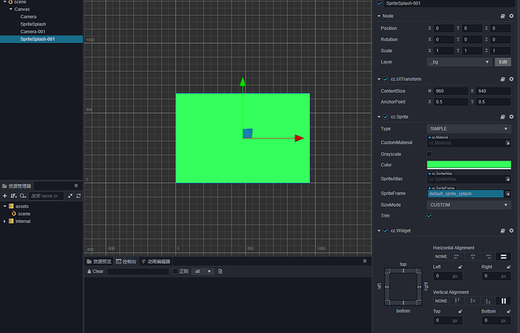Click the SpriteAtlas asset picker icon
The image size is (520, 333).
[507, 179]
